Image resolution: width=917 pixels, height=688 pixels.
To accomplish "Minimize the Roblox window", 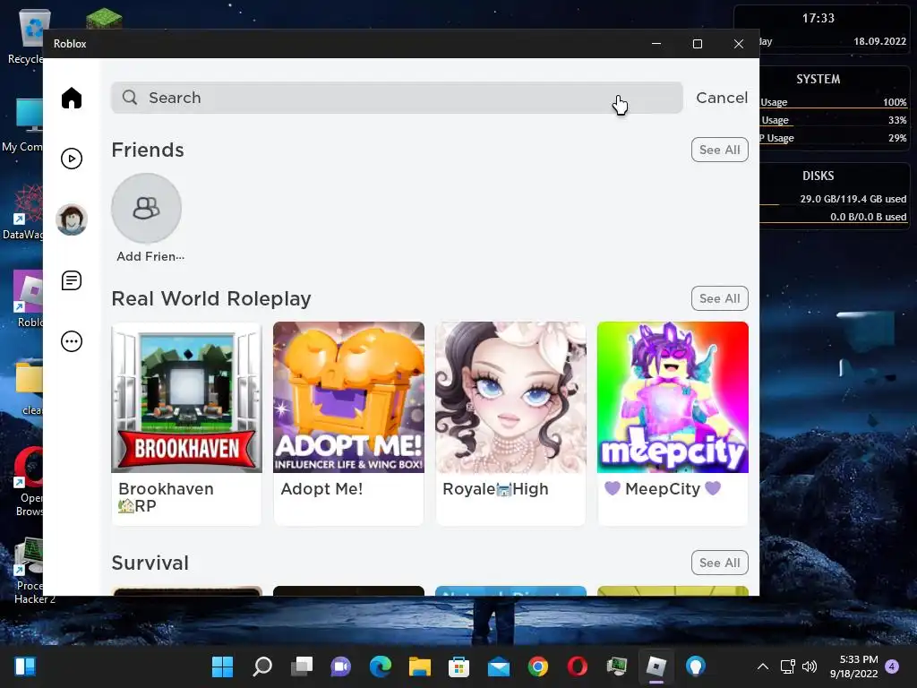I will click(x=656, y=44).
